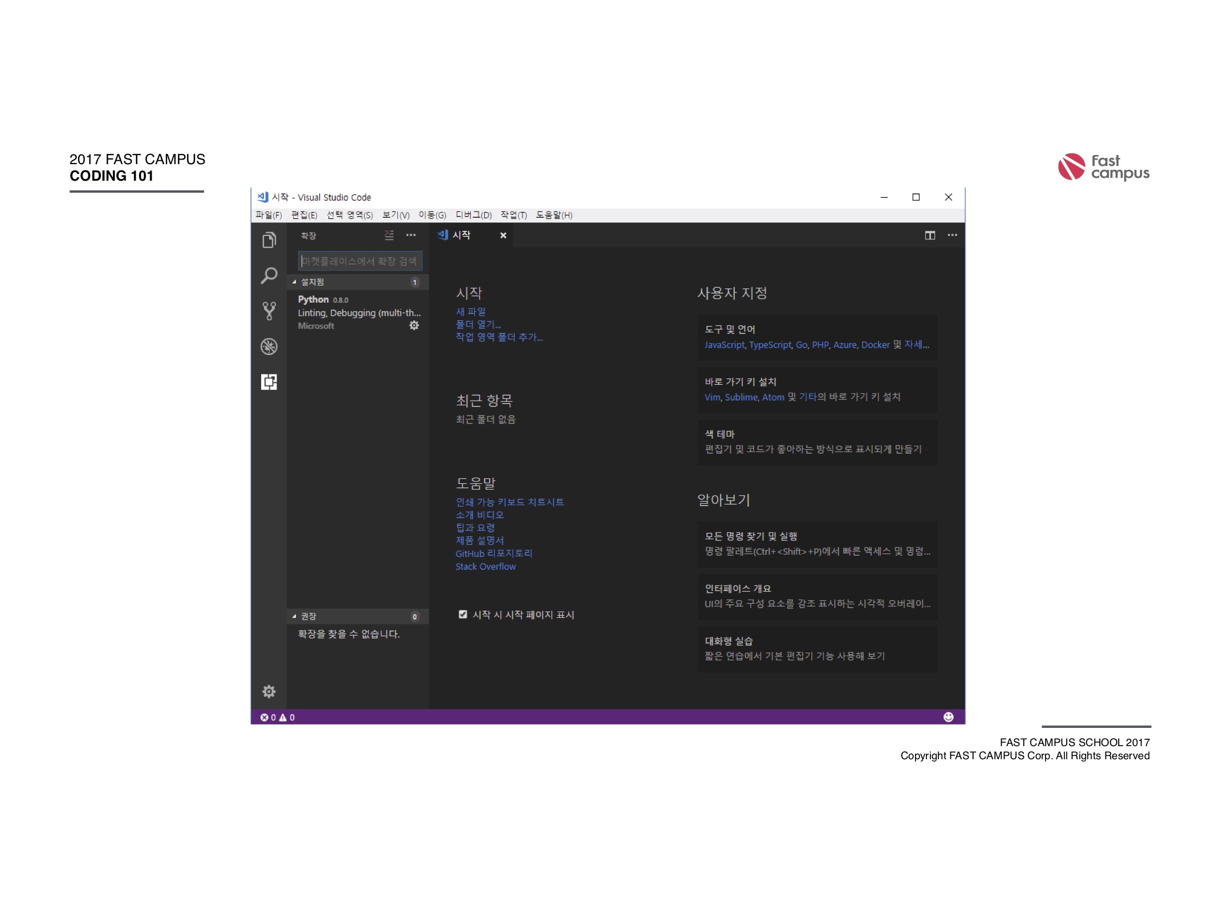Image resolution: width=1216 pixels, height=912 pixels.
Task: Open the 작업(T) menu
Action: click(x=514, y=215)
